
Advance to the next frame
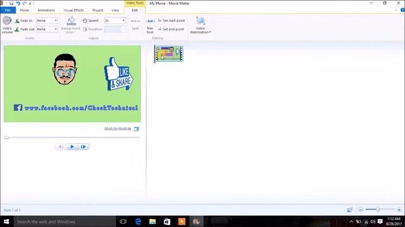pos(84,147)
